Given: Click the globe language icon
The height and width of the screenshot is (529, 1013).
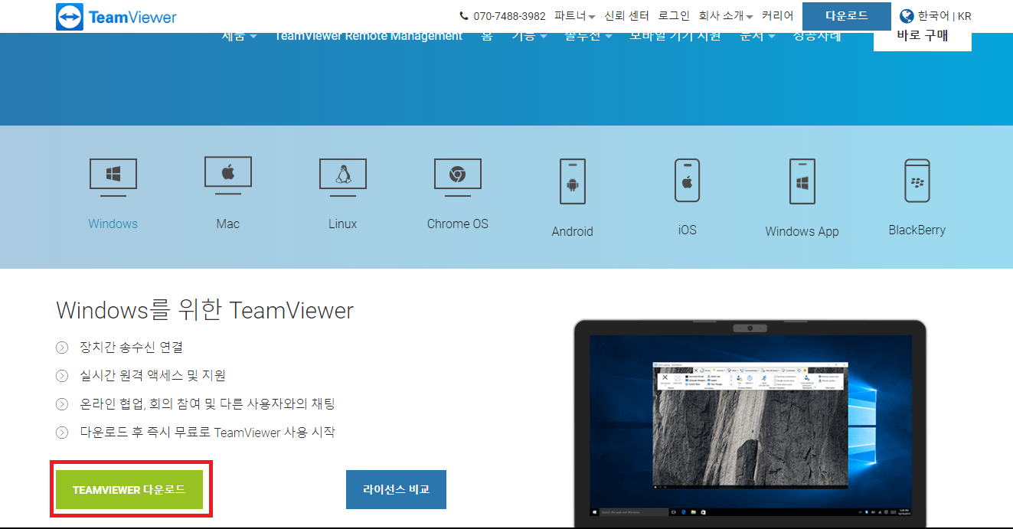Looking at the screenshot, I should 907,16.
